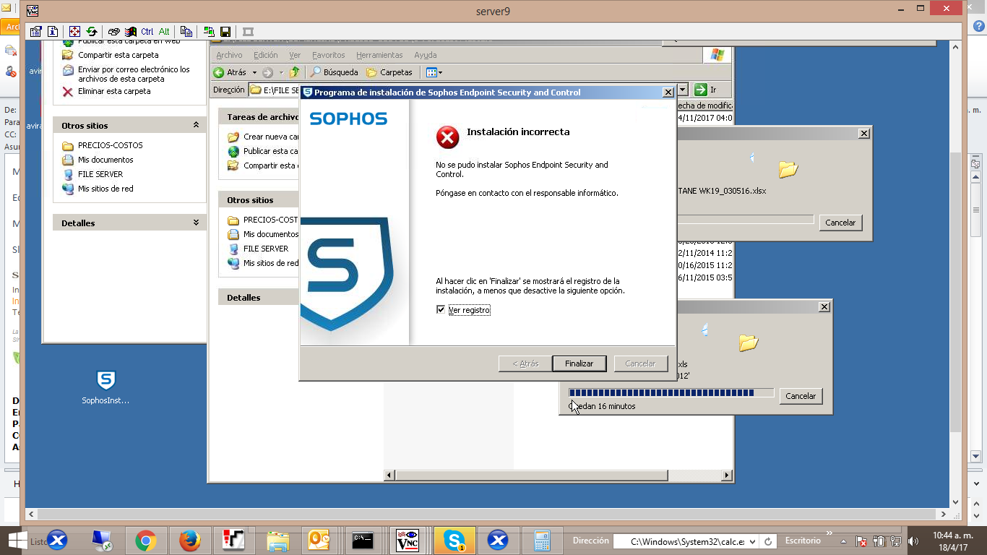Click the folder Up one level icon
The image size is (987, 555).
[x=294, y=72]
